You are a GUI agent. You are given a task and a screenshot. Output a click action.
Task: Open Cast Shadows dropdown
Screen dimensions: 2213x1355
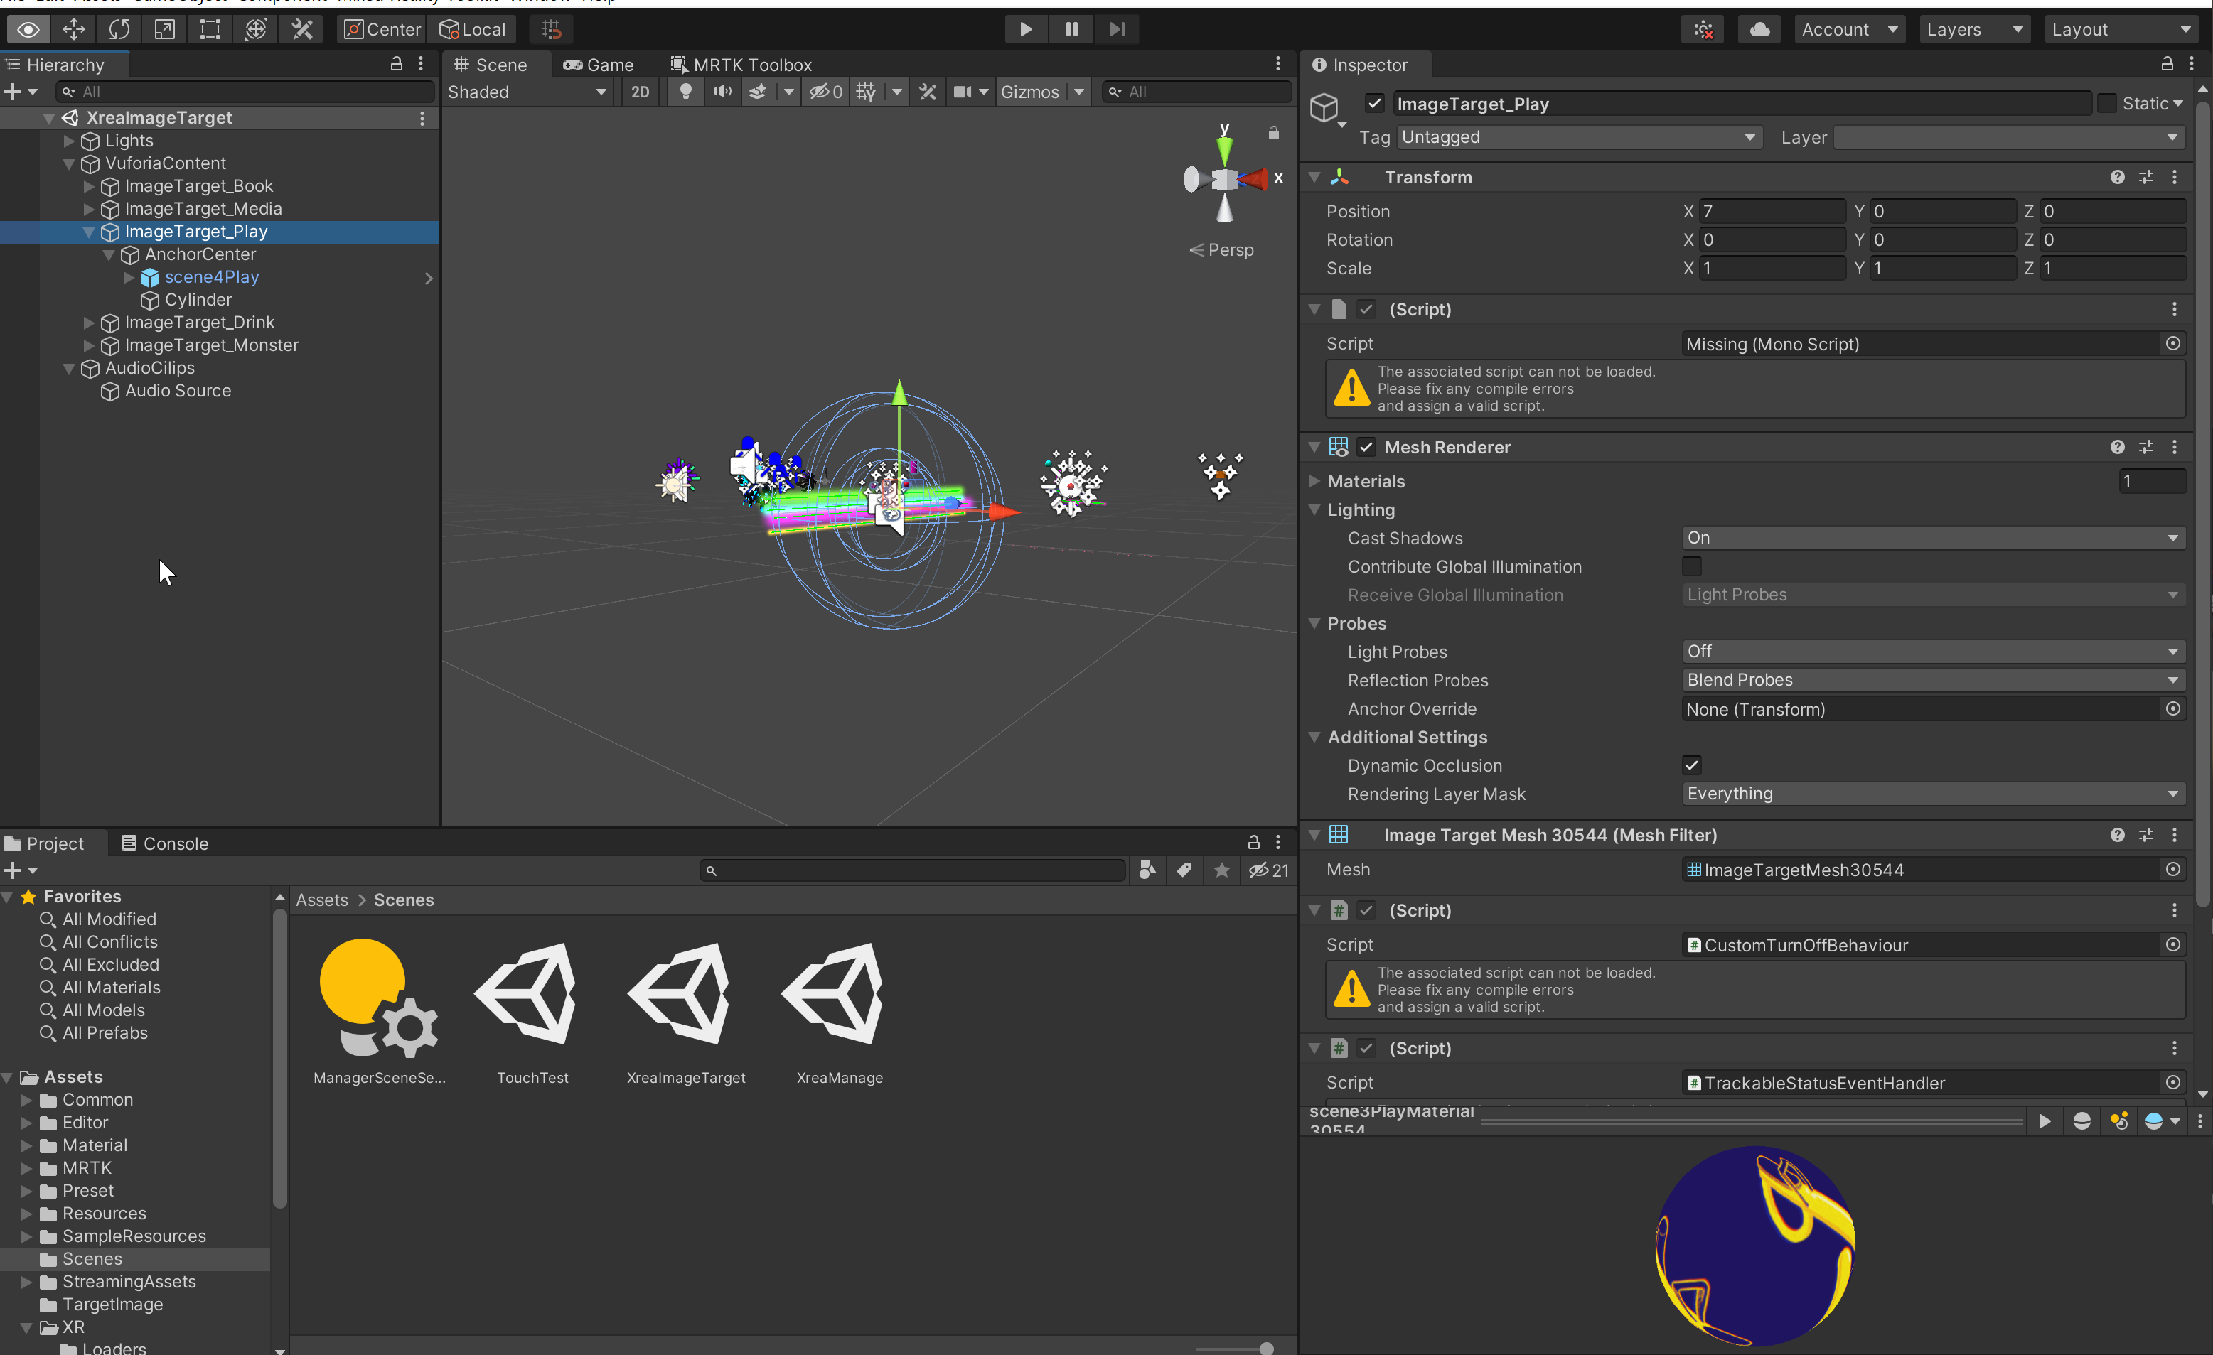coord(1932,537)
